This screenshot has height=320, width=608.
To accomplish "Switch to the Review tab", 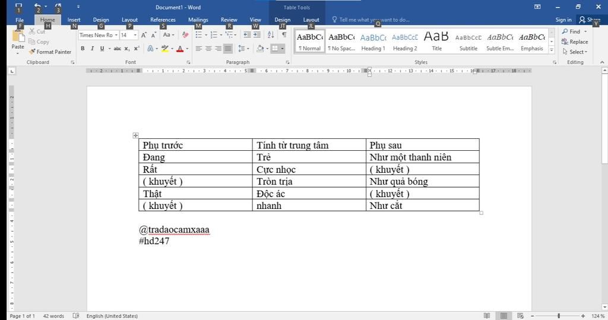I will [229, 20].
